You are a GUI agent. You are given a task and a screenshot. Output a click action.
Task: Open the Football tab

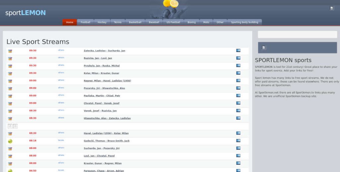(x=85, y=22)
